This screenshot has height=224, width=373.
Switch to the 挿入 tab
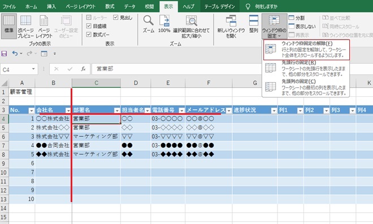click(x=51, y=6)
